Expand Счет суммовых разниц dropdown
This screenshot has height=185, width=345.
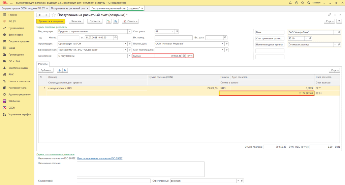(x=306, y=38)
